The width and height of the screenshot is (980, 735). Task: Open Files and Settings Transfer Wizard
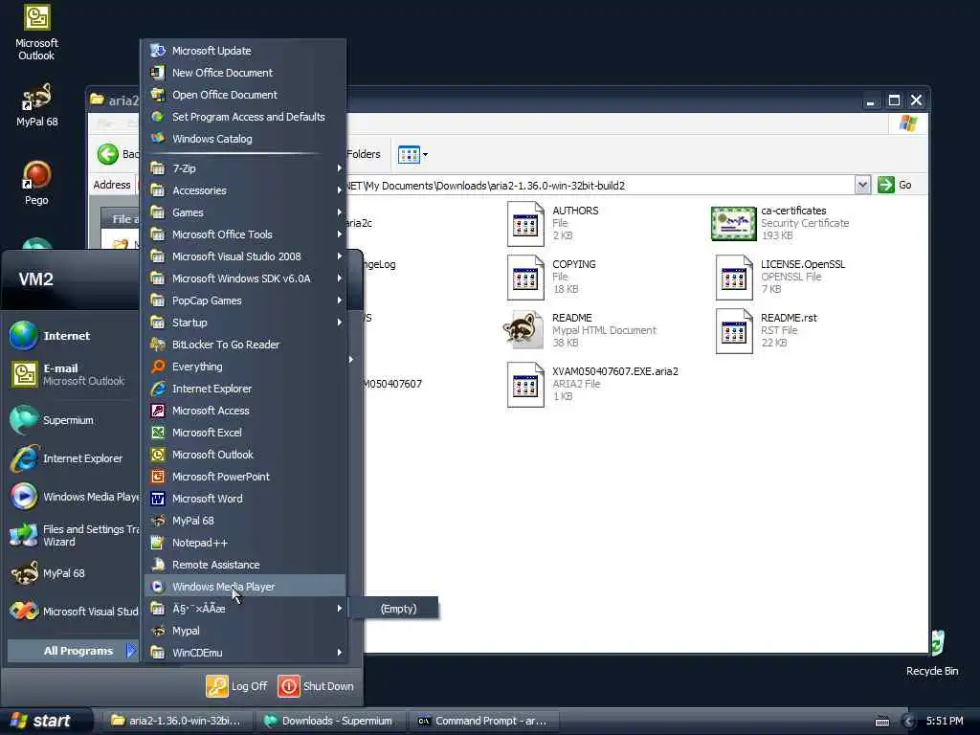pyautogui.click(x=72, y=536)
